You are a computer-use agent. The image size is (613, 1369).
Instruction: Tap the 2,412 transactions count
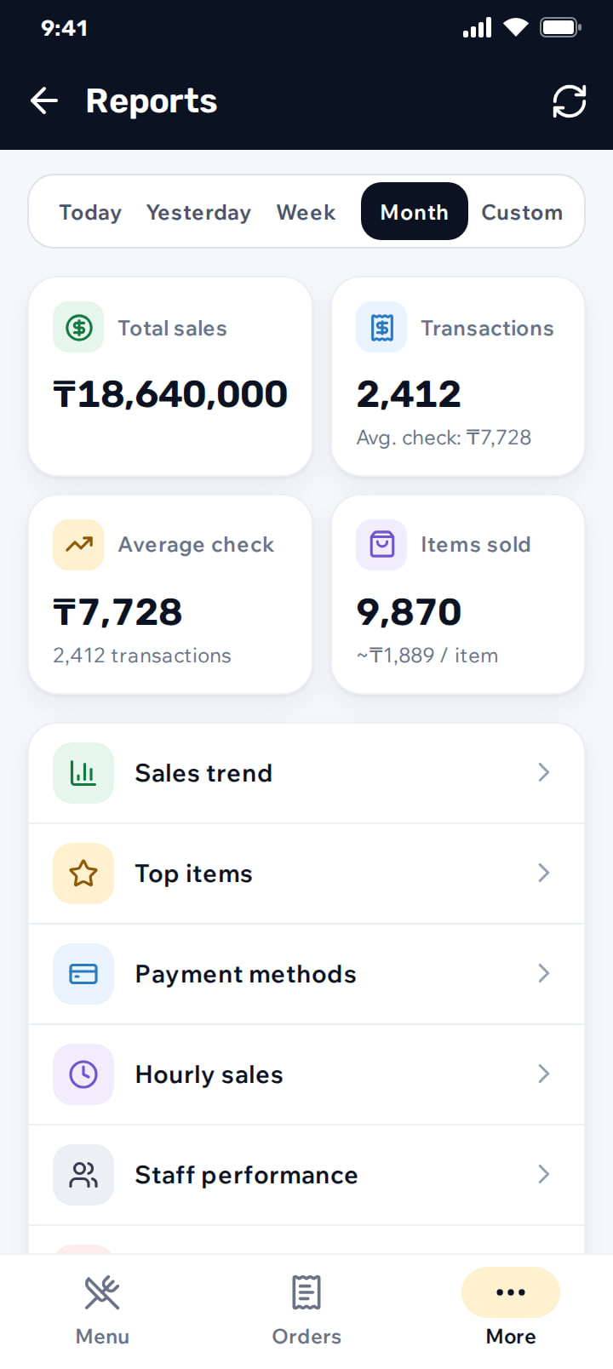[409, 394]
